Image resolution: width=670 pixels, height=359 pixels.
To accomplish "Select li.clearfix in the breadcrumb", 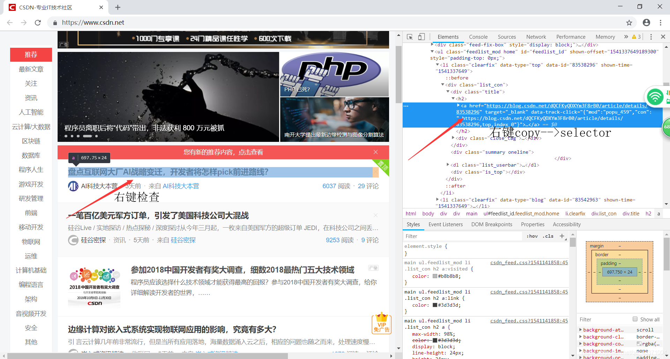I will pyautogui.click(x=575, y=214).
